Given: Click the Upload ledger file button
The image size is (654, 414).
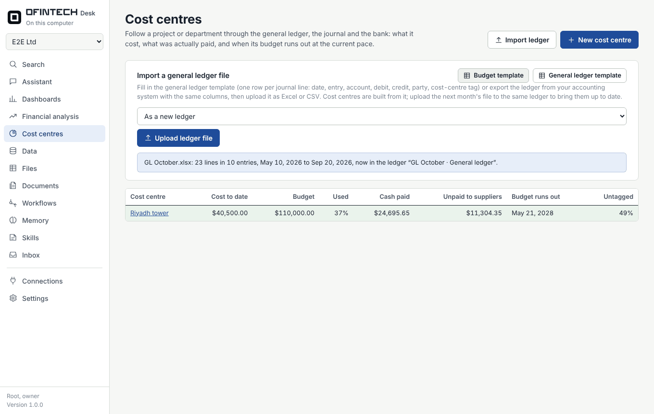Looking at the screenshot, I should coord(178,138).
